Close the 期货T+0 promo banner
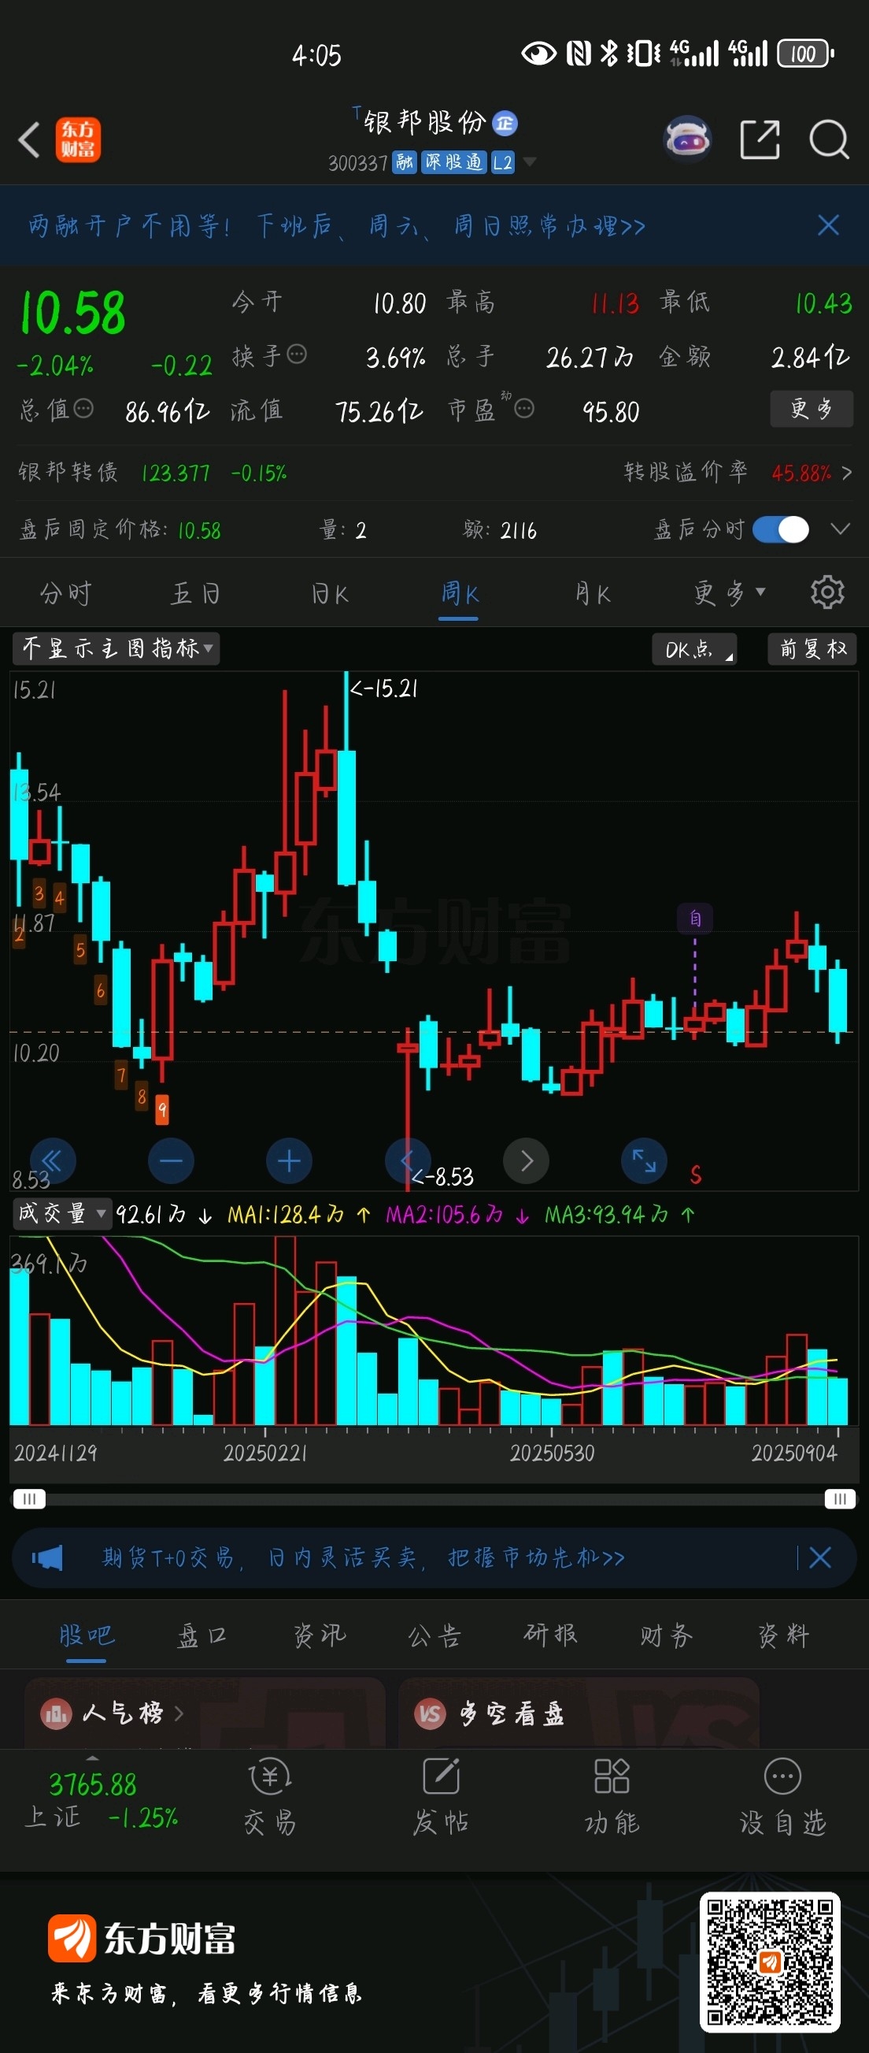This screenshot has height=2053, width=869. click(820, 1557)
